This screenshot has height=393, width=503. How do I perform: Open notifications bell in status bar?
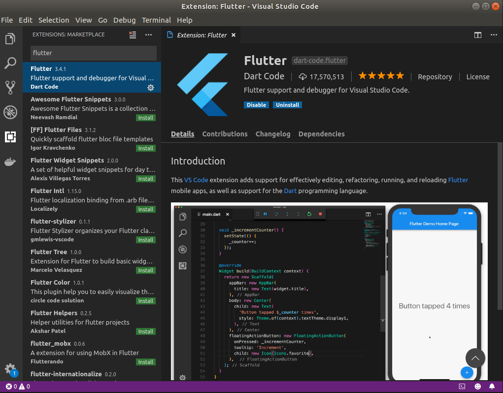pyautogui.click(x=492, y=386)
